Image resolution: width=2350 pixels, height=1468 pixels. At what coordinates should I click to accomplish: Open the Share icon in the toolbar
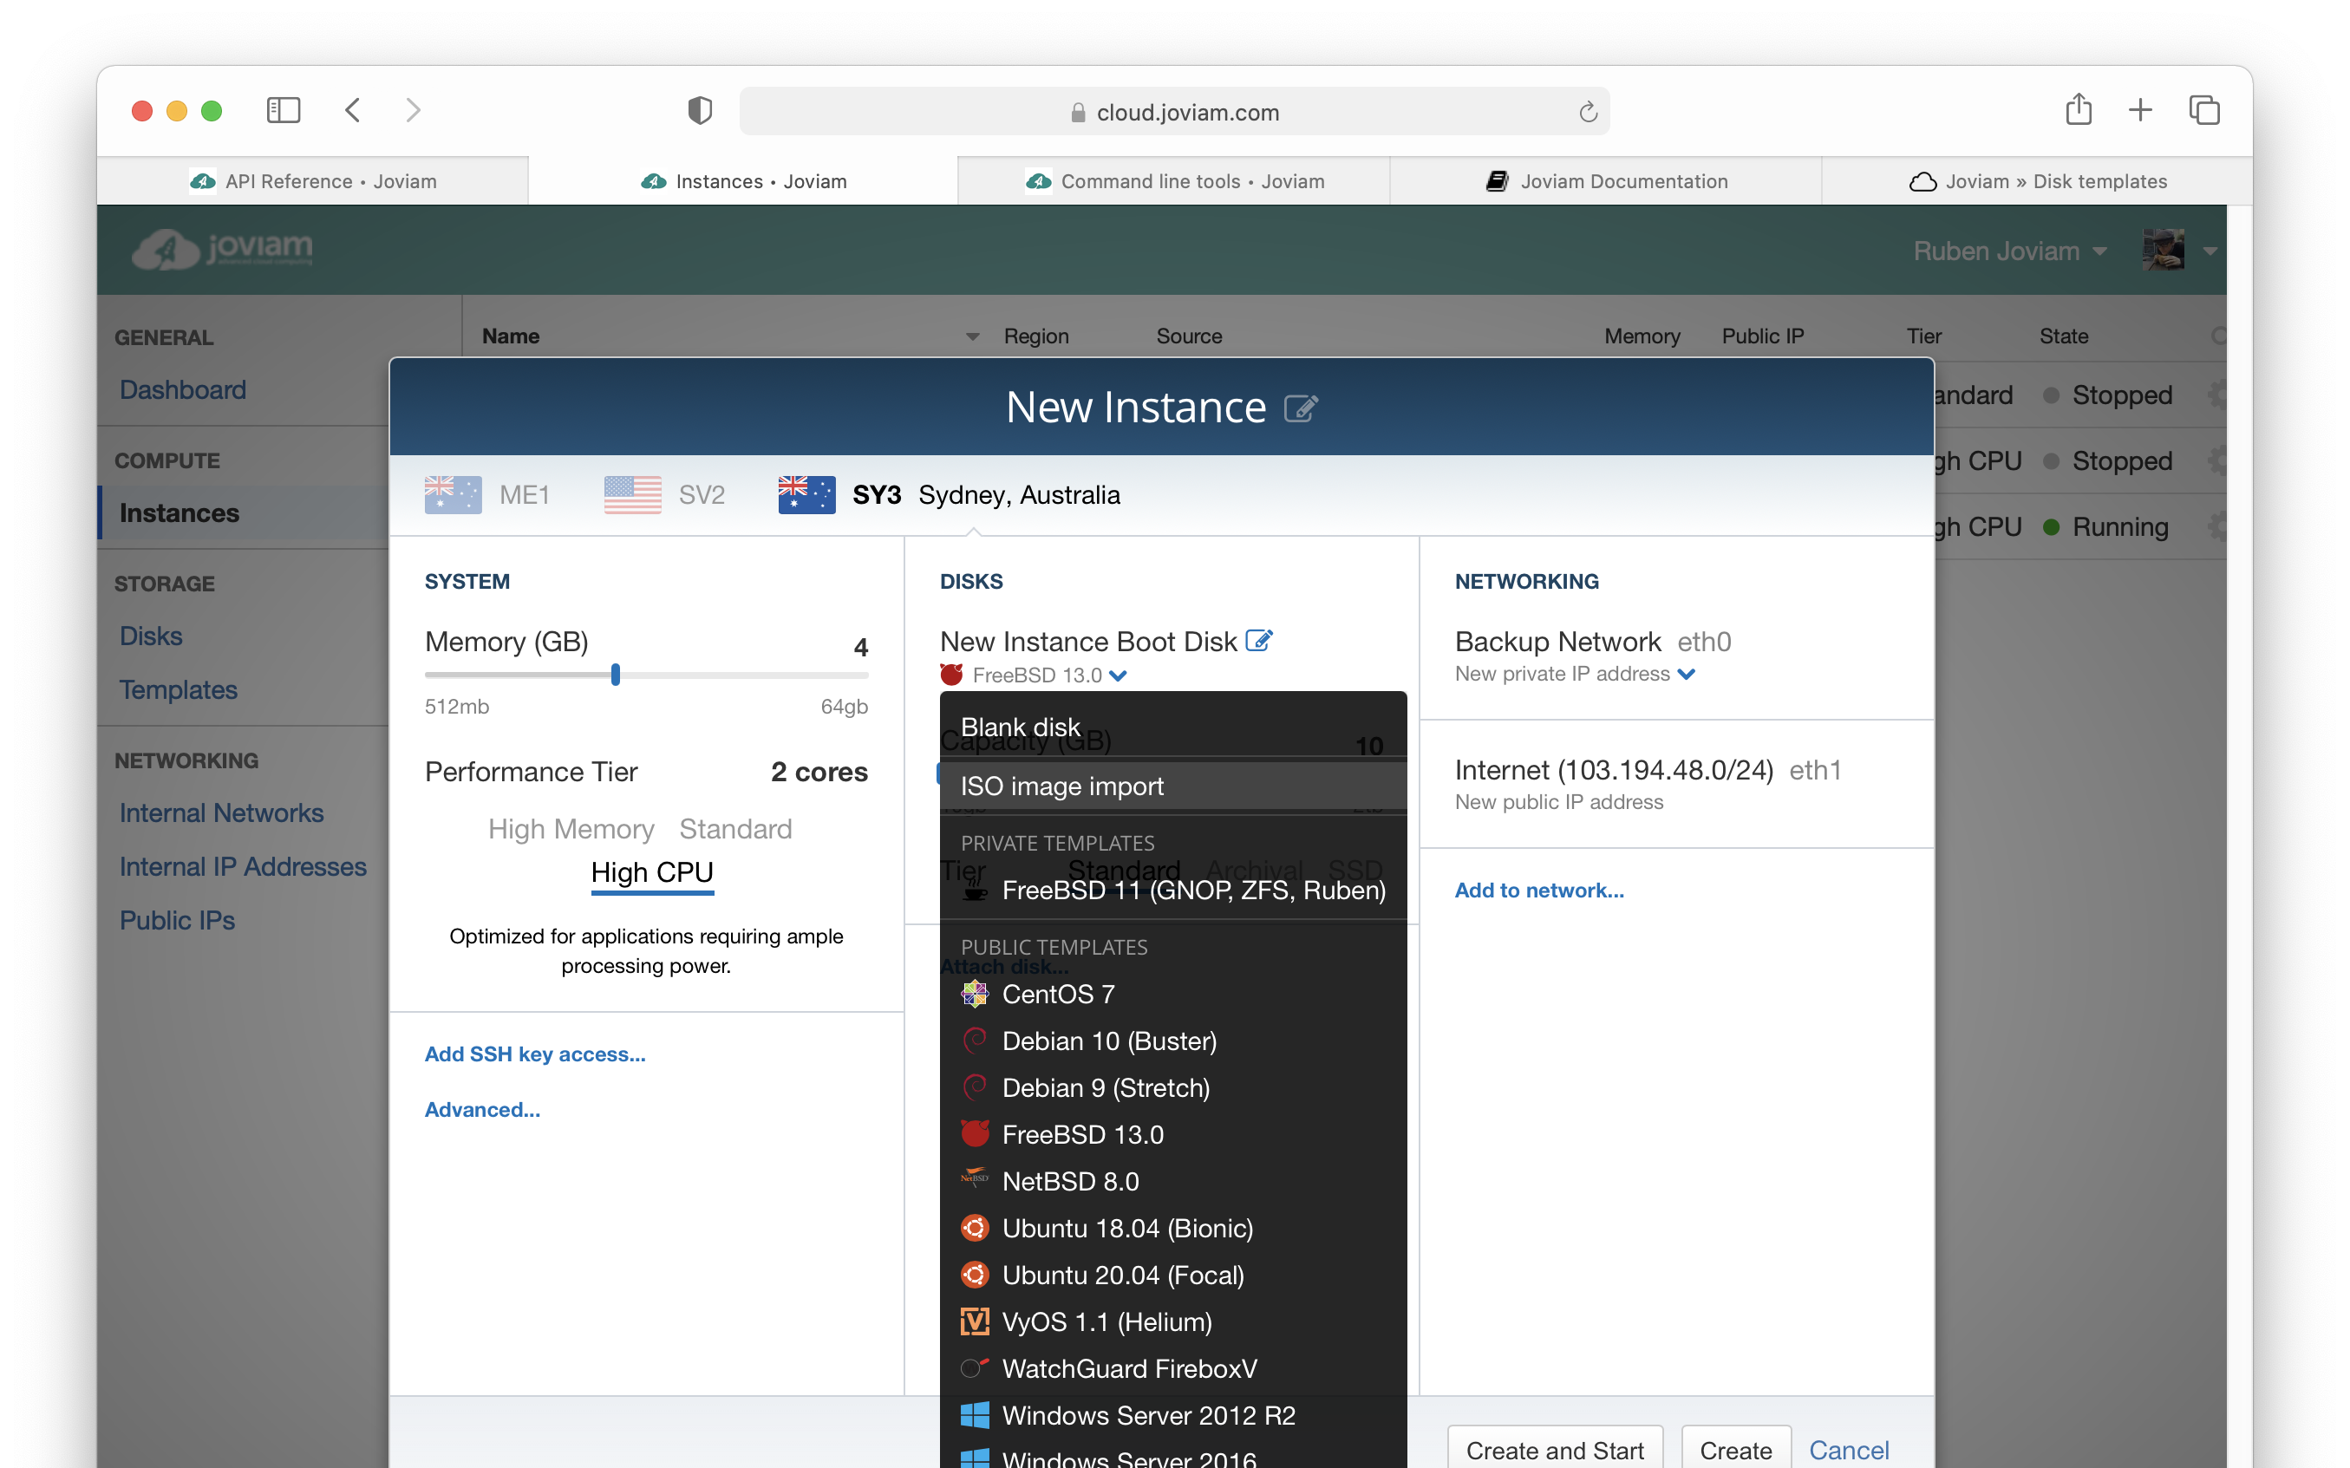click(x=2079, y=108)
